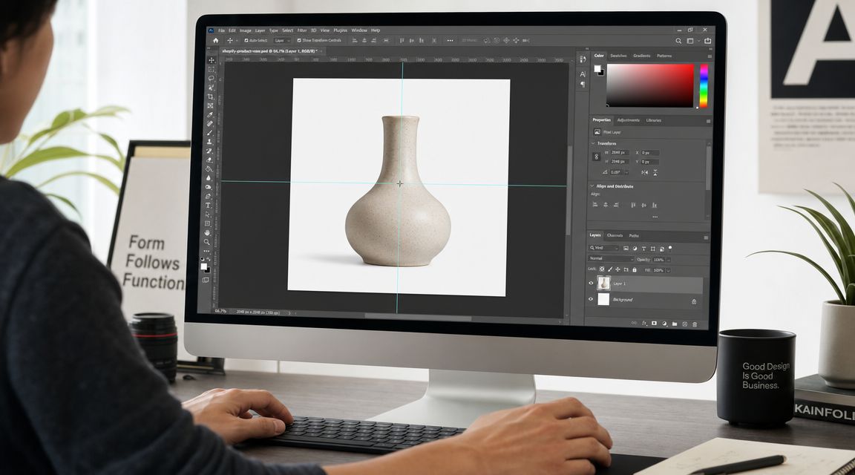
Task: Open the Filter menu
Action: 302,30
